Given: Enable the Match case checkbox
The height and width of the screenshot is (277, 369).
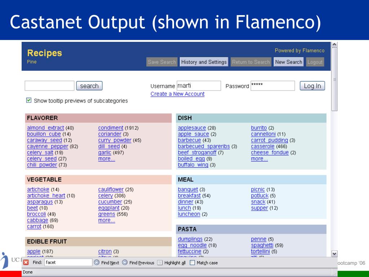Looking at the screenshot, I should (x=192, y=263).
